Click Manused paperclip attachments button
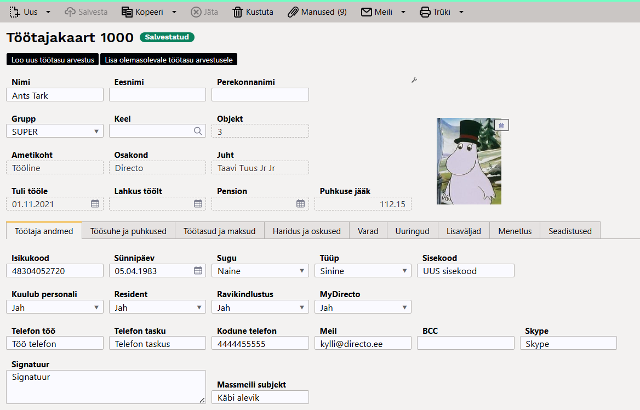Viewport: 640px width, 410px height. click(317, 12)
